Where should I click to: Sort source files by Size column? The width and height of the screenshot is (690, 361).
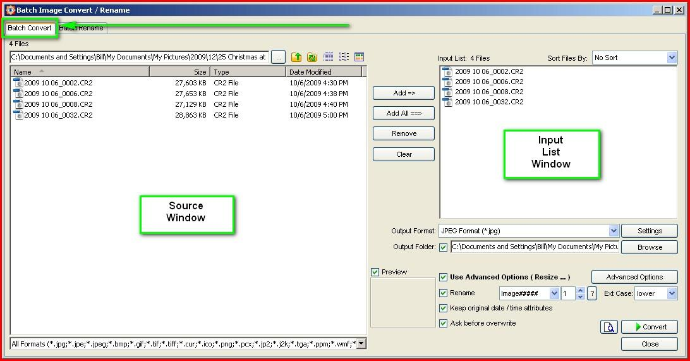coord(179,72)
